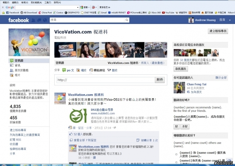Click VicoVation page profile picture
The image size is (235, 166).
coord(29,42)
